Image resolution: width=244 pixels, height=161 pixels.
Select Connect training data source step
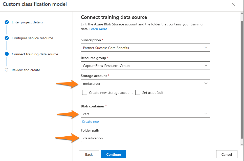pos(35,54)
